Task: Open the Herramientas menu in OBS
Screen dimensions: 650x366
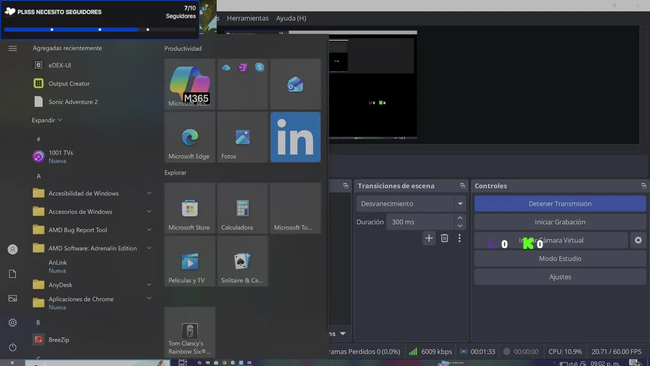Action: pyautogui.click(x=248, y=18)
